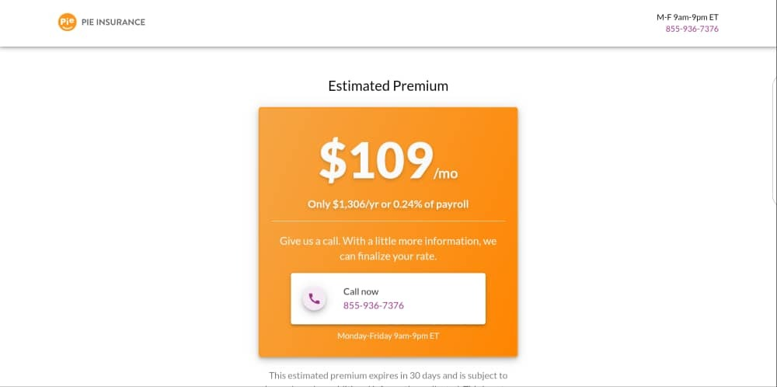Click the Estimated Premium heading

388,85
